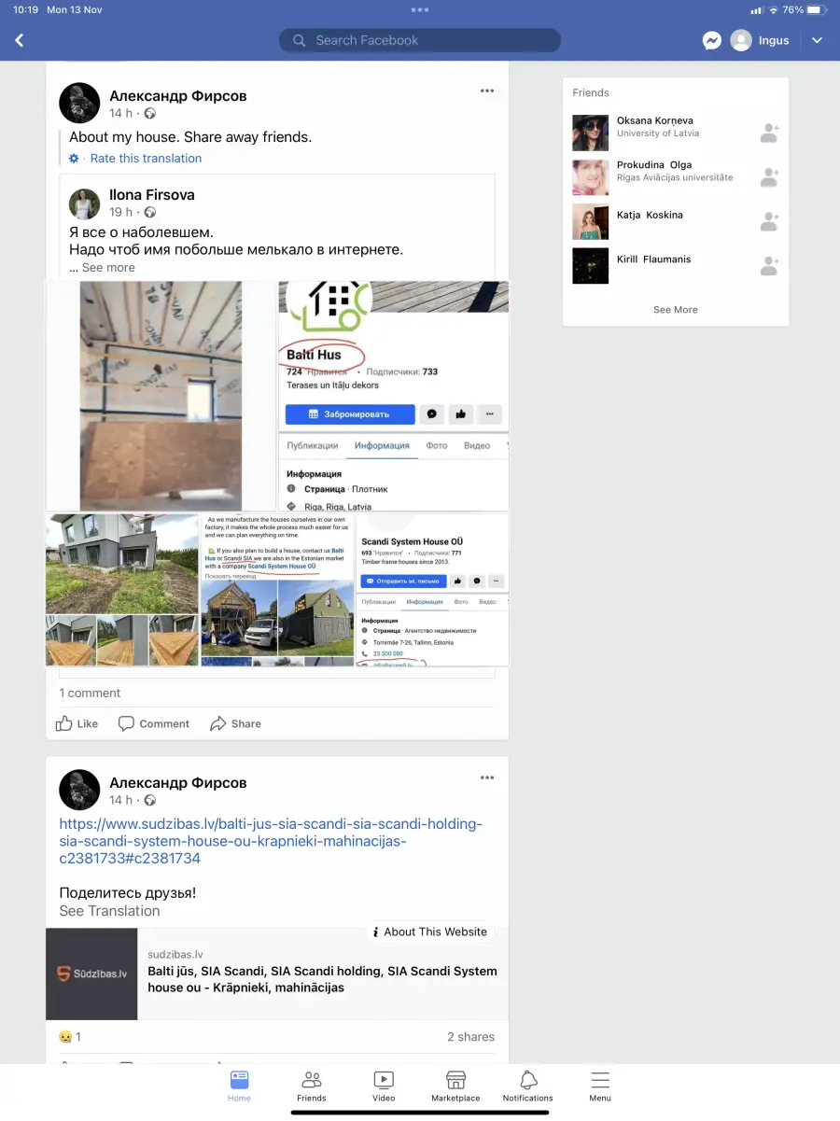Add Kirill Flaumanis as friend
Image resolution: width=840 pixels, height=1121 pixels.
769,266
